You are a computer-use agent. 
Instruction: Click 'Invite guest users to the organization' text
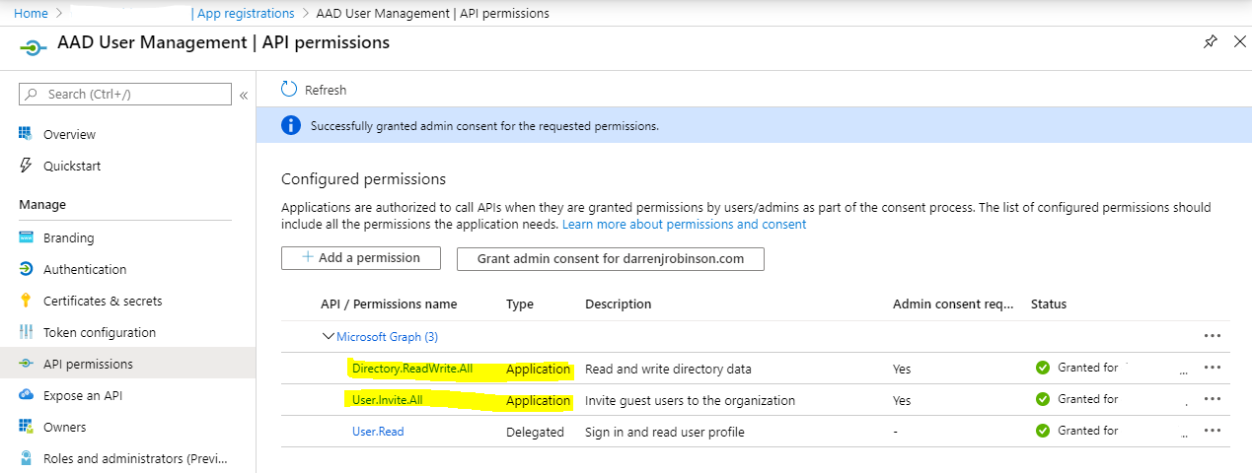point(690,401)
